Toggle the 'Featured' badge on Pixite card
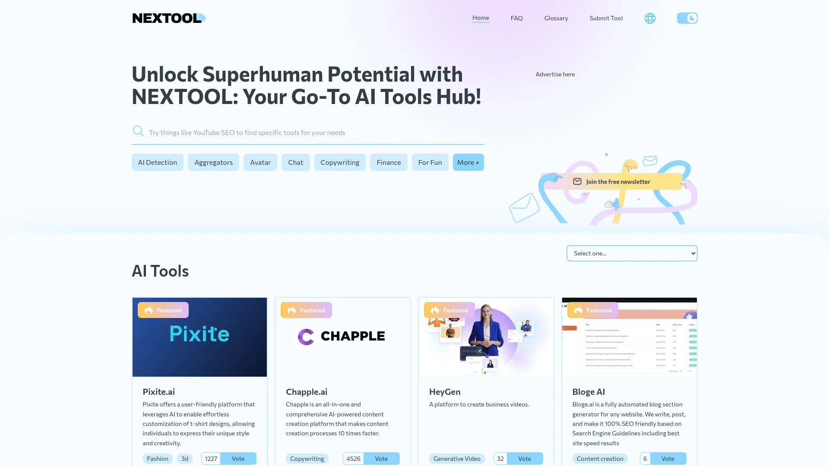829x466 pixels. pos(163,310)
